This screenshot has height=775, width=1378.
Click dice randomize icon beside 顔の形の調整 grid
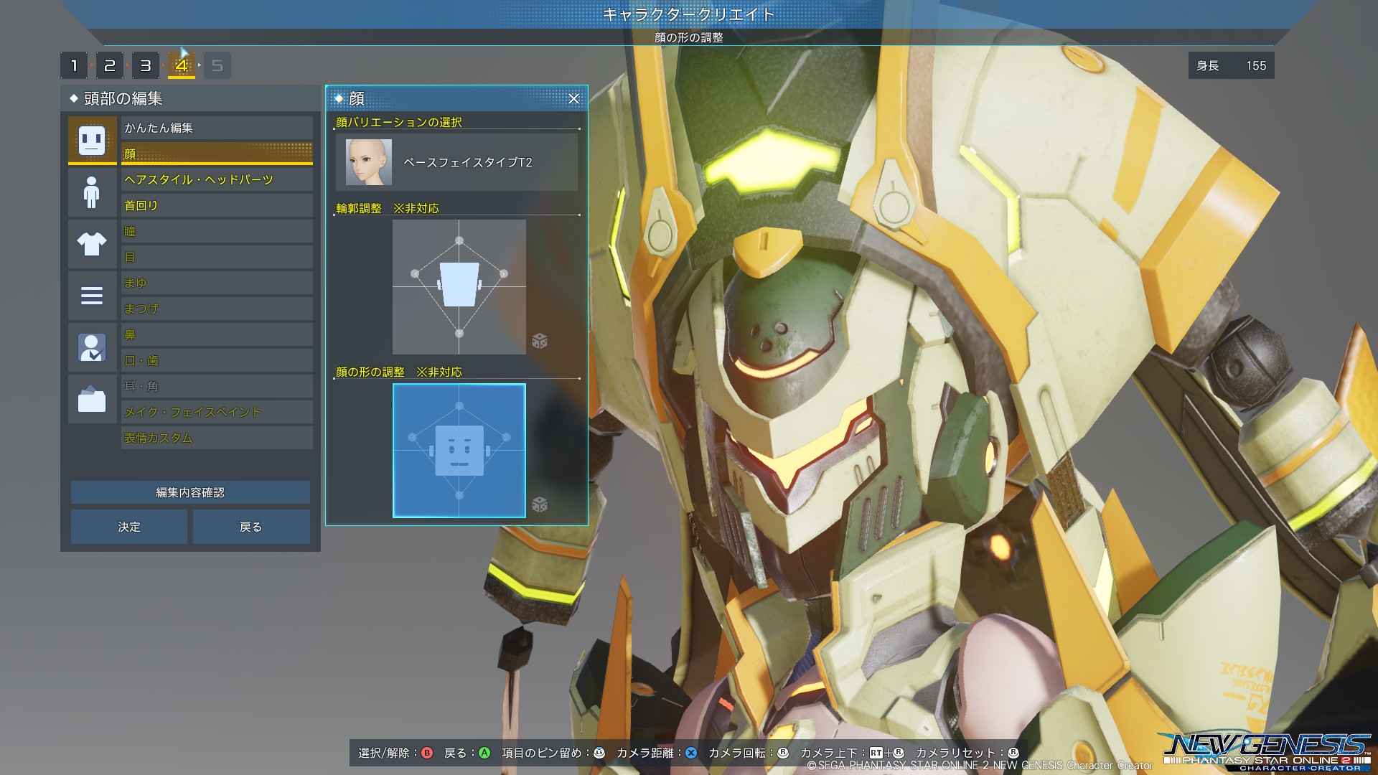(540, 504)
